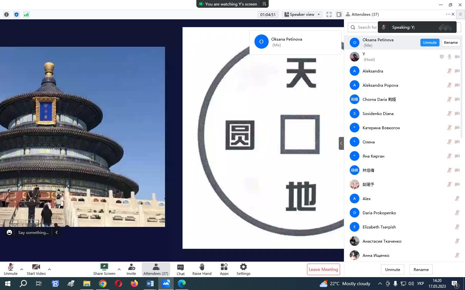Start Video from the toolbar
This screenshot has height=290, width=465.
pos(36,269)
